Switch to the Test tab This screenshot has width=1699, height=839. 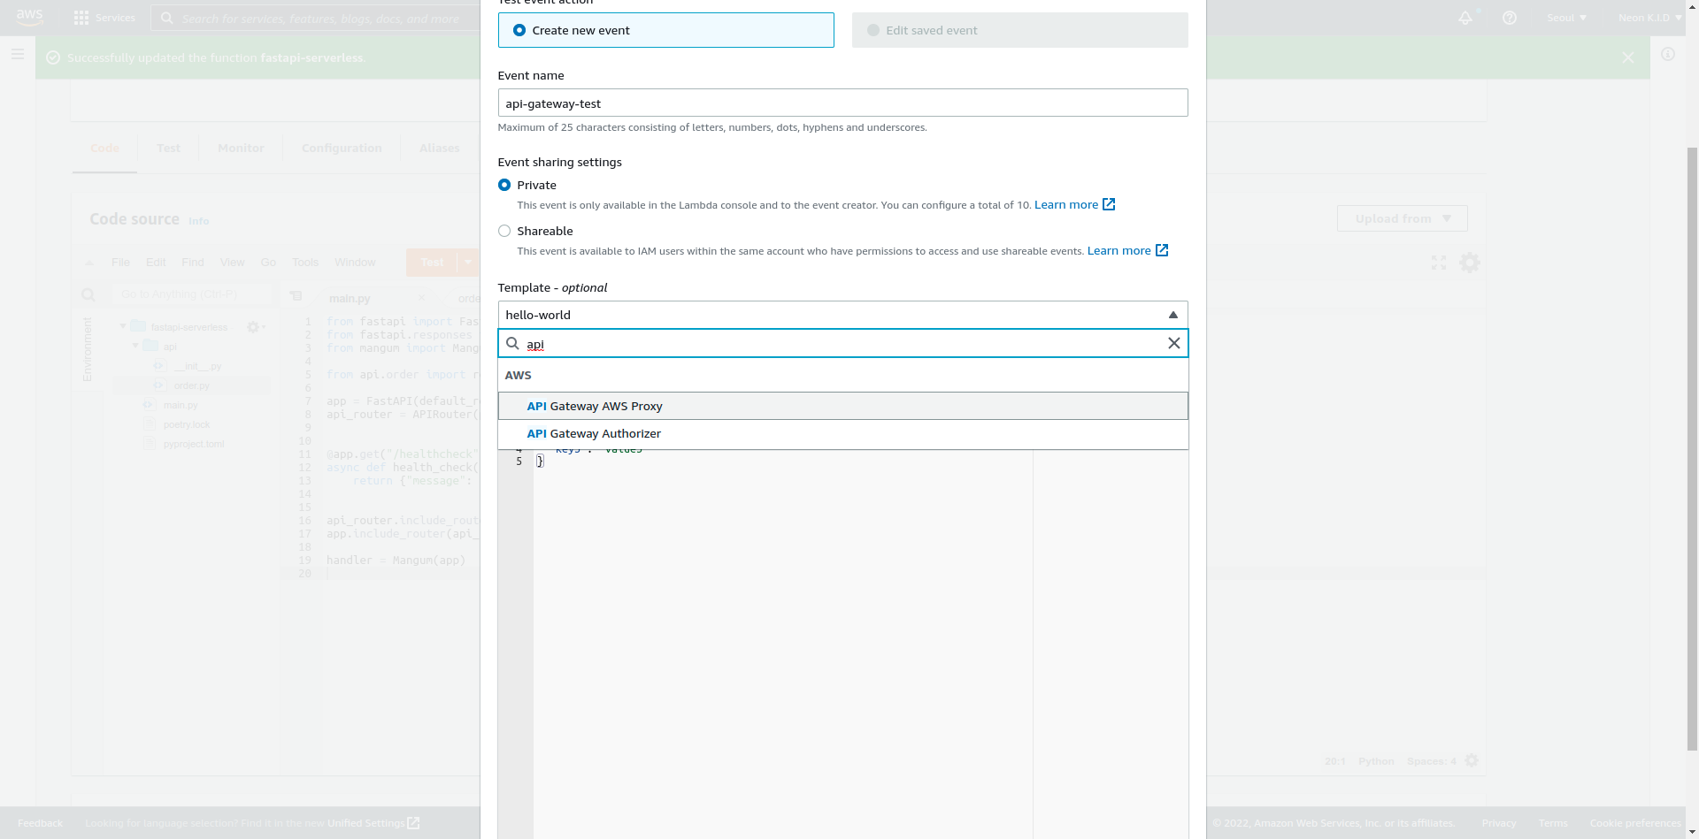coord(168,148)
